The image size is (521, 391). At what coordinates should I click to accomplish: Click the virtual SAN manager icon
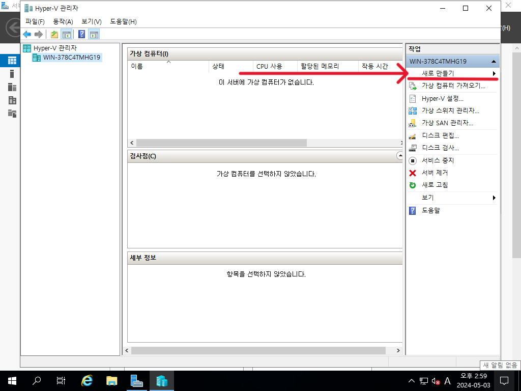pyautogui.click(x=413, y=123)
